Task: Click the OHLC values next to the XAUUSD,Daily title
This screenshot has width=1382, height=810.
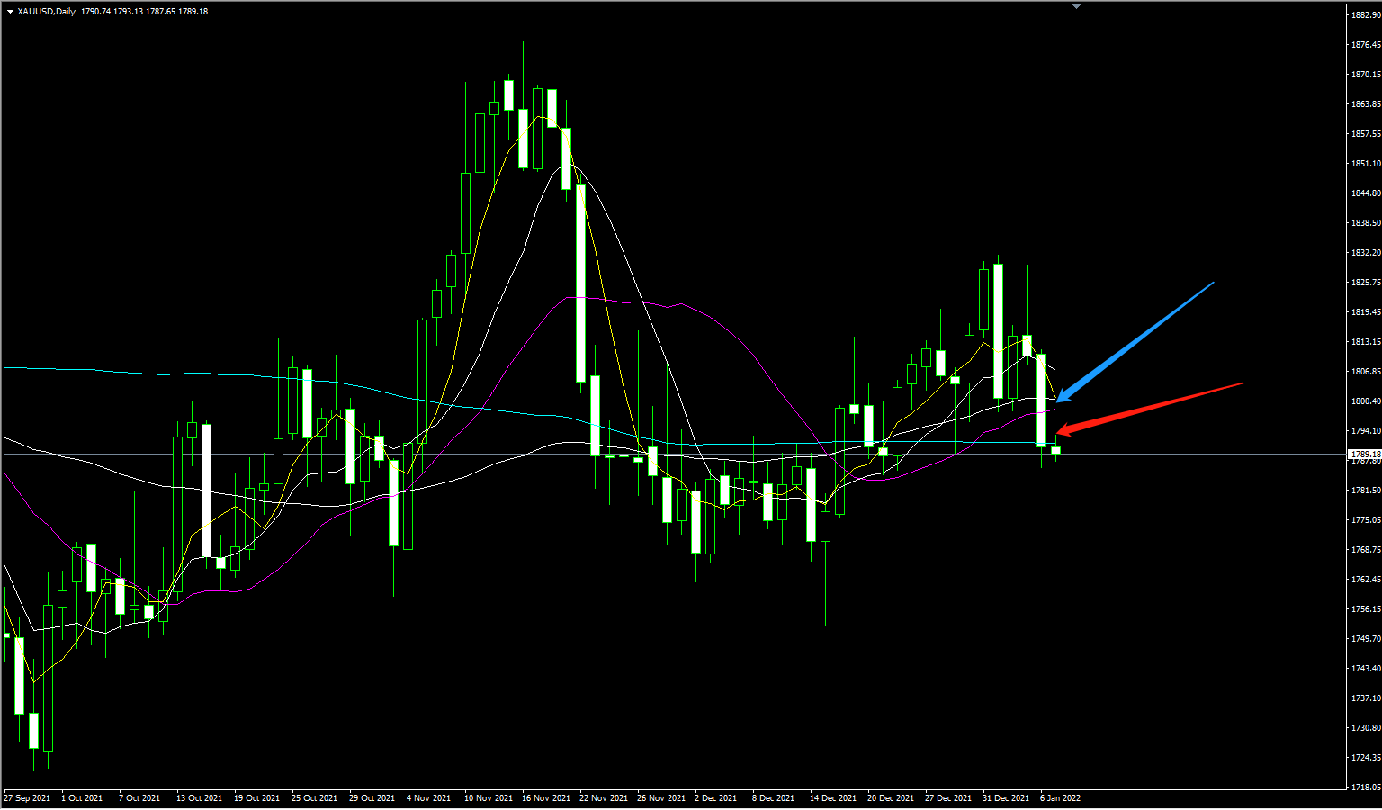Action: (x=144, y=12)
